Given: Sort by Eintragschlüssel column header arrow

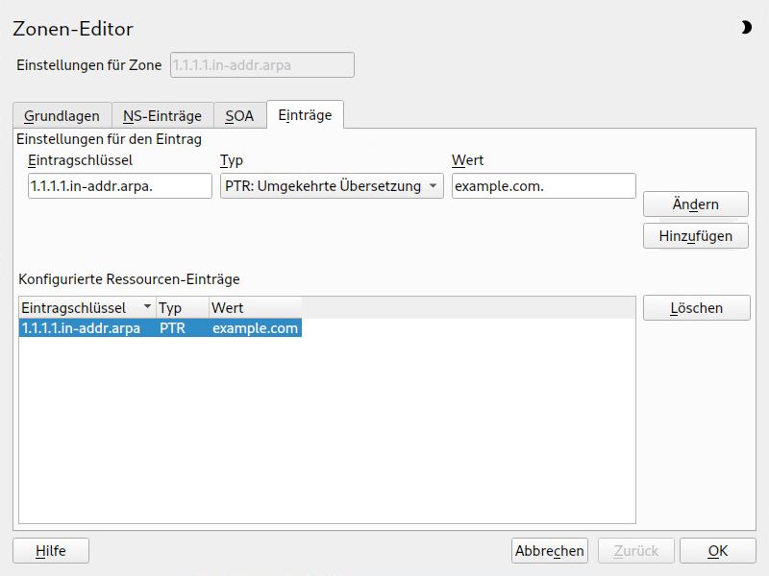Looking at the screenshot, I should 147,306.
